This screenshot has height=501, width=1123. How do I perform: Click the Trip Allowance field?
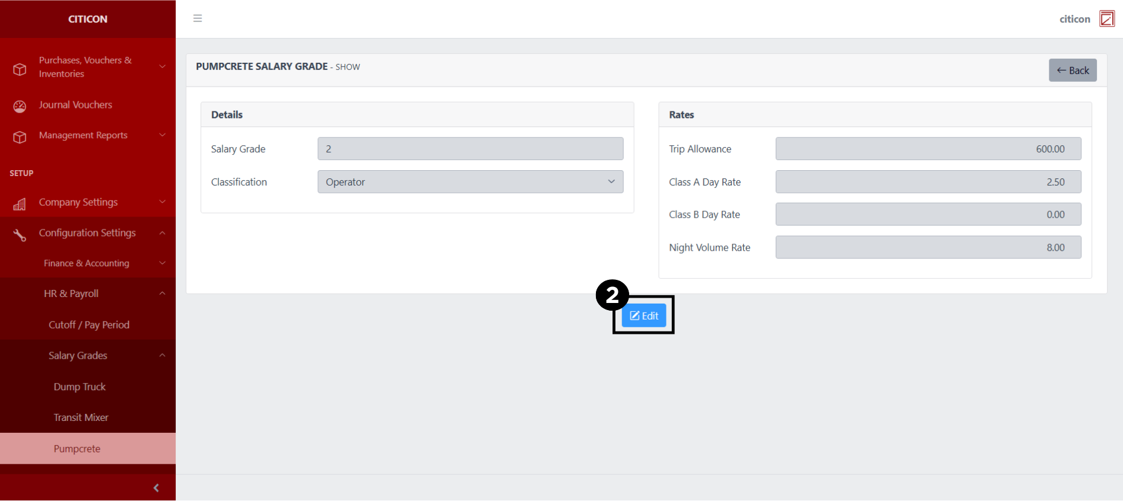click(928, 149)
